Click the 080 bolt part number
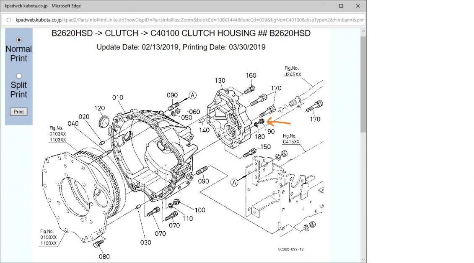 point(105,256)
